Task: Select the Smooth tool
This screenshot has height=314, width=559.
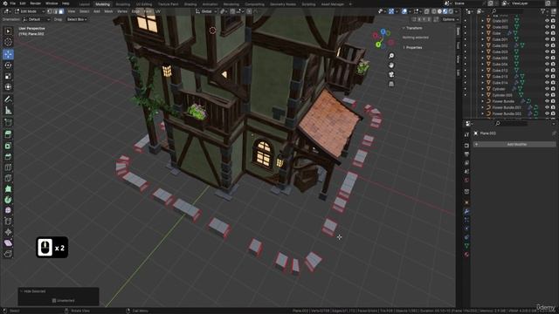Action: pos(8,210)
